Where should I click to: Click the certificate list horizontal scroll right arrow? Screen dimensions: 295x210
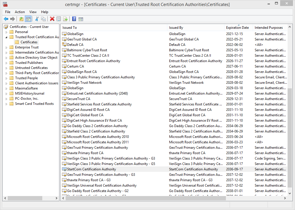[285, 198]
